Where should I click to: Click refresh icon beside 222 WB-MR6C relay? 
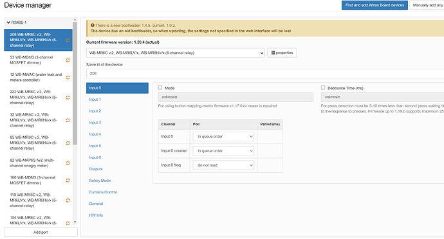(68, 98)
